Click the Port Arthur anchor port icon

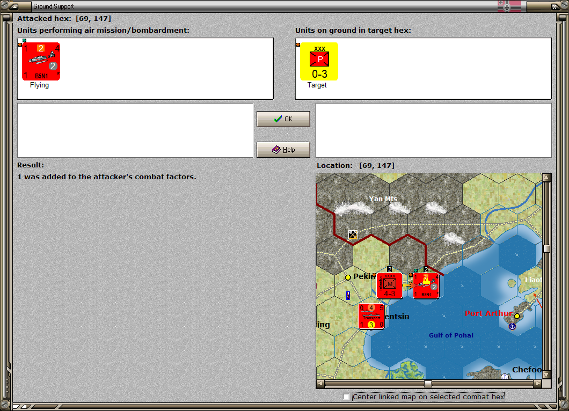[x=512, y=326]
